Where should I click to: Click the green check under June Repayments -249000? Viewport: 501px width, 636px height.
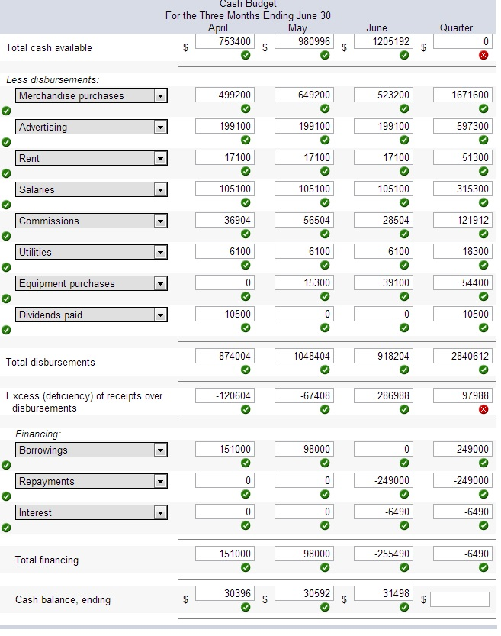click(x=404, y=494)
